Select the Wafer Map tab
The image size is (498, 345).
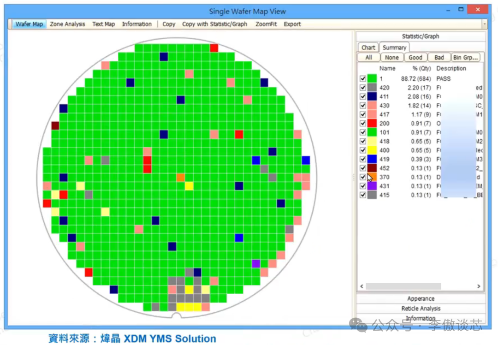pos(29,24)
